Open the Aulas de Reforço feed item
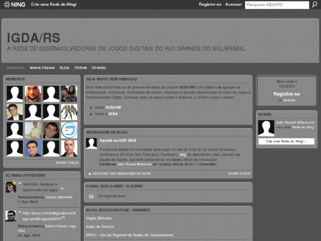This screenshot has height=241, width=321. point(100,227)
